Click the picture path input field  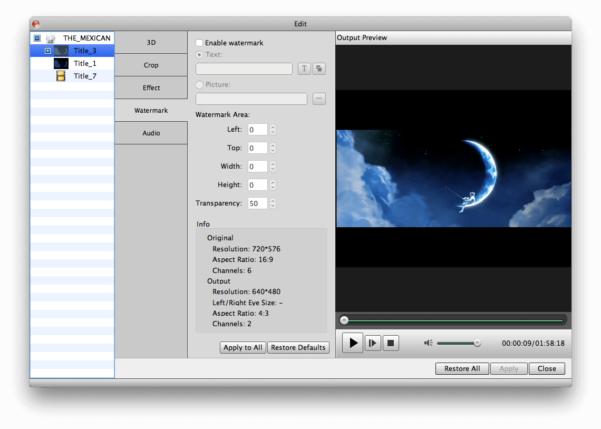coord(251,99)
